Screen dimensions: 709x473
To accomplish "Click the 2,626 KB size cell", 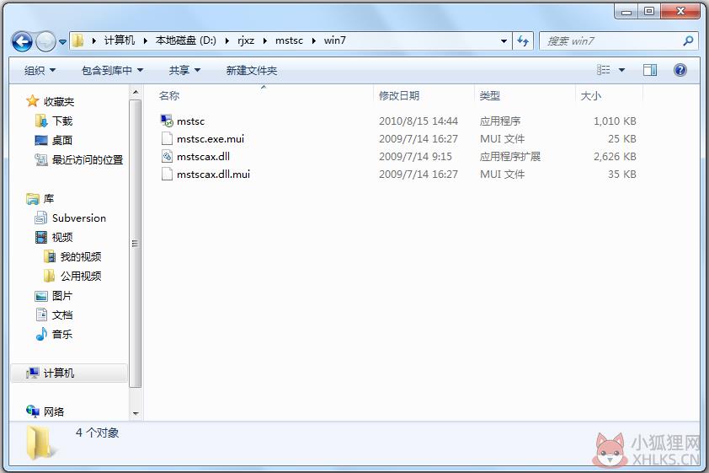I will pyautogui.click(x=615, y=157).
